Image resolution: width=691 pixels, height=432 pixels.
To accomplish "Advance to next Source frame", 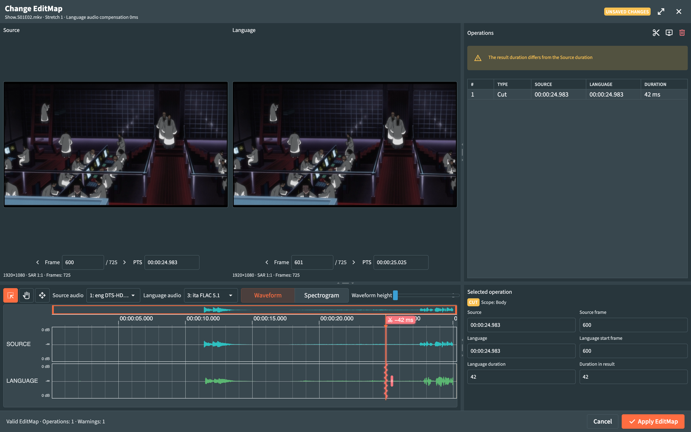I will [124, 262].
